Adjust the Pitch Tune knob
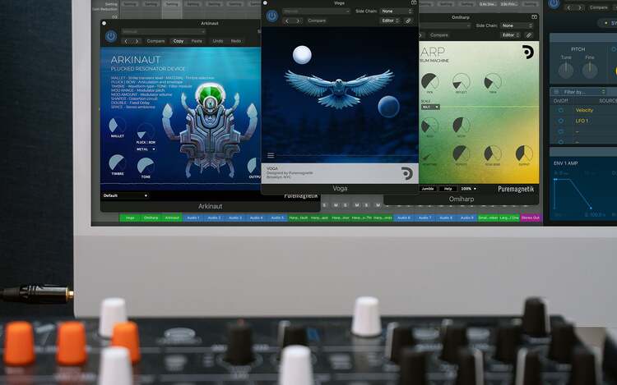 (x=566, y=71)
